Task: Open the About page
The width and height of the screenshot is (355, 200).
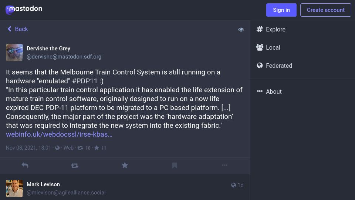Action: (269, 91)
